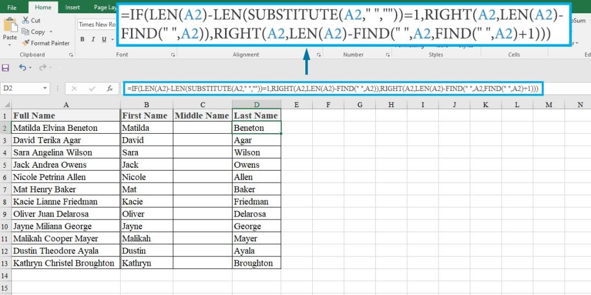
Task: Select column D header
Action: tap(257, 105)
